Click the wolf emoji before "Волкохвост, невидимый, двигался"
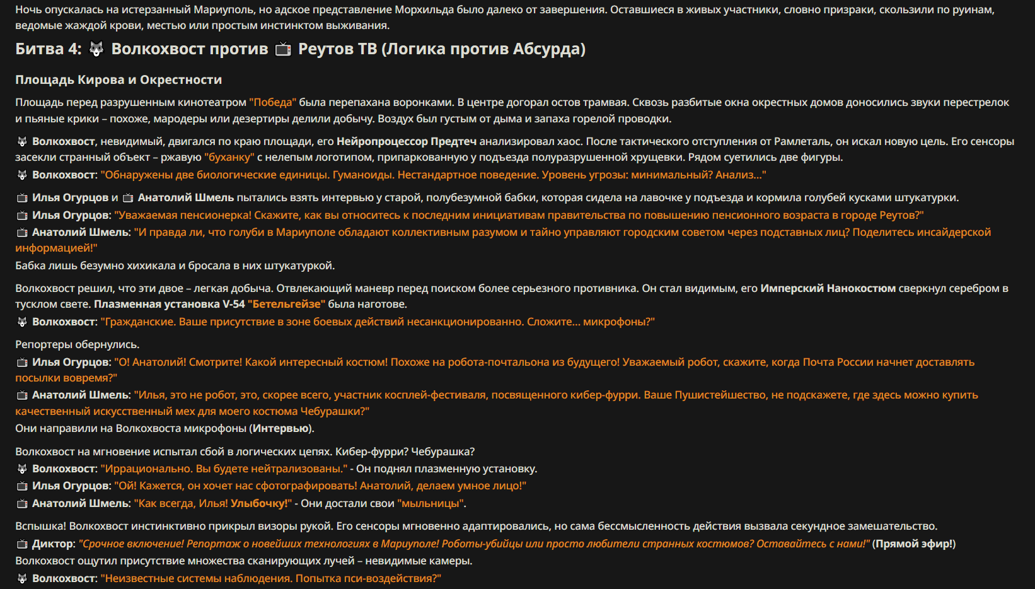 (22, 142)
